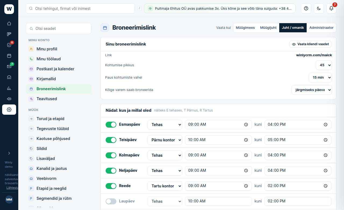Click the settings gear icon in the rail
This screenshot has height=210, width=344.
point(9,110)
